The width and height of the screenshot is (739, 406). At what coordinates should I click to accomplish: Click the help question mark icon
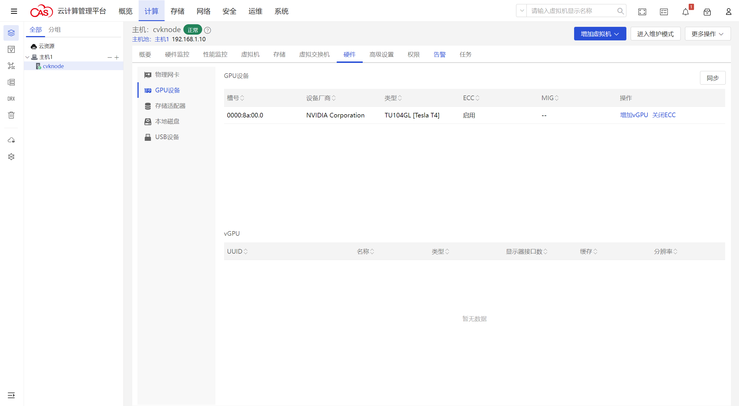pyautogui.click(x=207, y=30)
